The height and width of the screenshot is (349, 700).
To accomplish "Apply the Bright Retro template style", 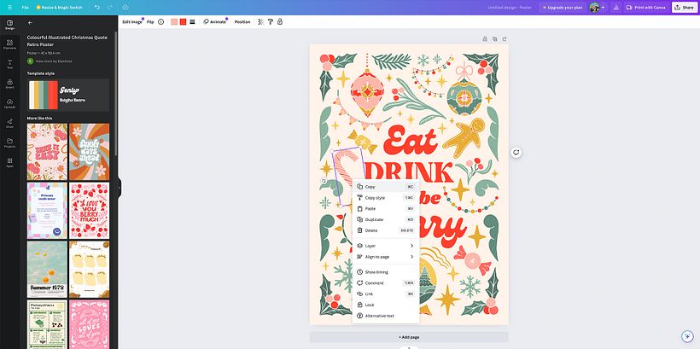I will [68, 95].
